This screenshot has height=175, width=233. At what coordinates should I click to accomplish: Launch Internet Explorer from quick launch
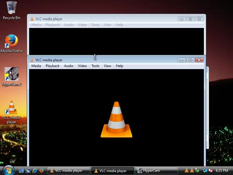pyautogui.click(x=35, y=171)
